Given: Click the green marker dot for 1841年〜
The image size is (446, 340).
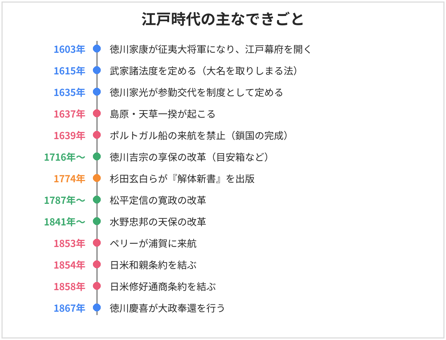Looking at the screenshot, I should click(x=97, y=221).
